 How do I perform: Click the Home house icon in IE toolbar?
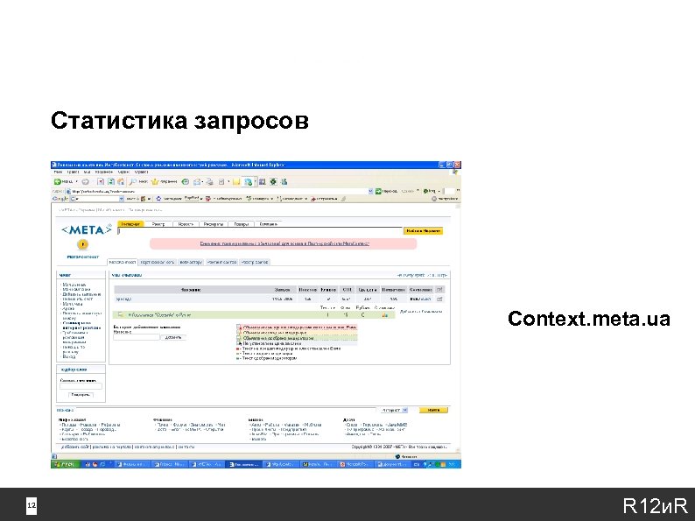click(121, 181)
